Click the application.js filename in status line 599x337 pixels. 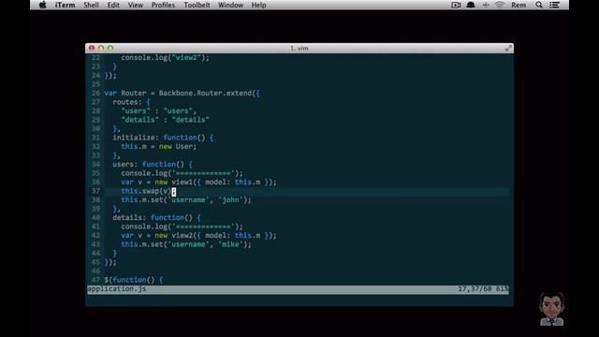coord(117,289)
